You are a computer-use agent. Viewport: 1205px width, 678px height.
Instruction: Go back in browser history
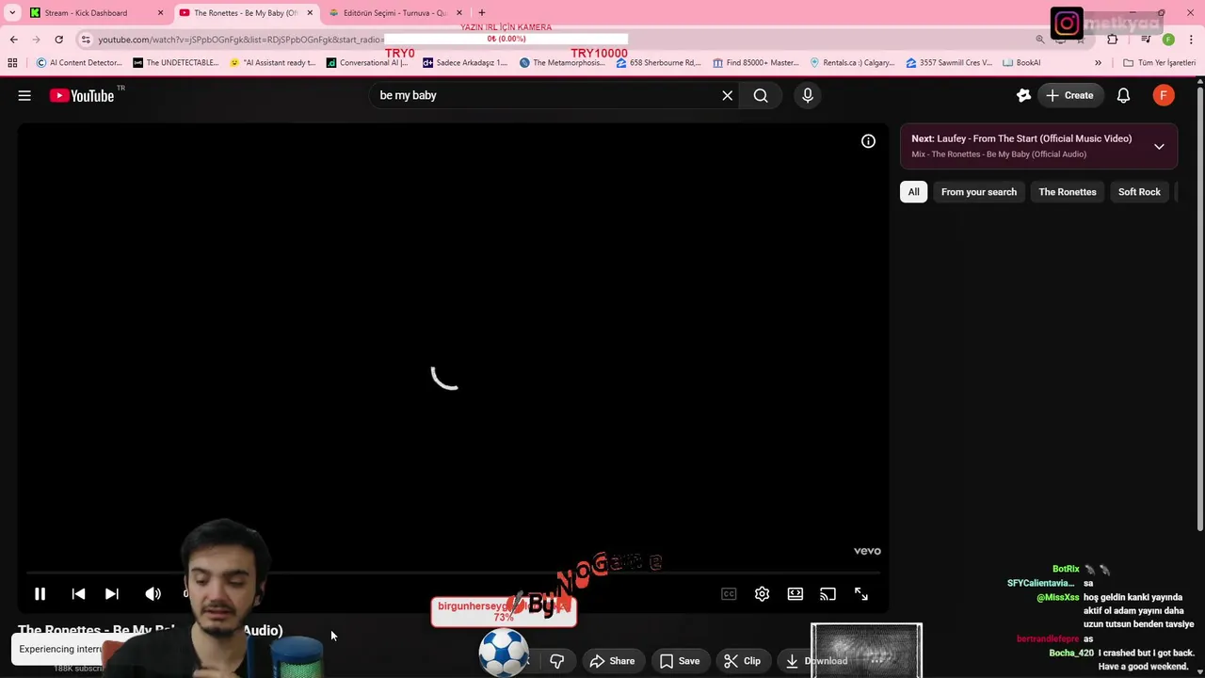(13, 40)
